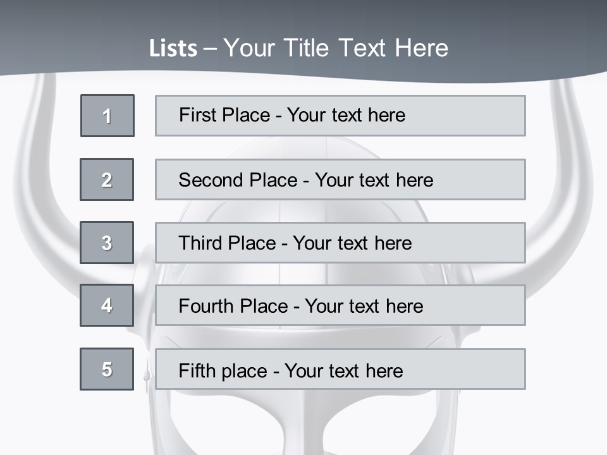607x455 pixels.
Task: Click the slide title text 'Lists – Your Title Text Here'
Action: pos(298,48)
